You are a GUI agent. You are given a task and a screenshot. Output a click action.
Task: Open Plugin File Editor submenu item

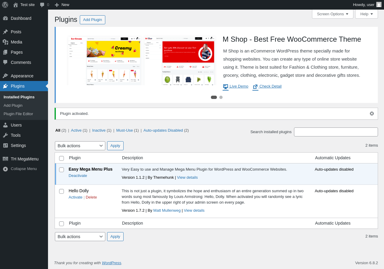pos(18,114)
